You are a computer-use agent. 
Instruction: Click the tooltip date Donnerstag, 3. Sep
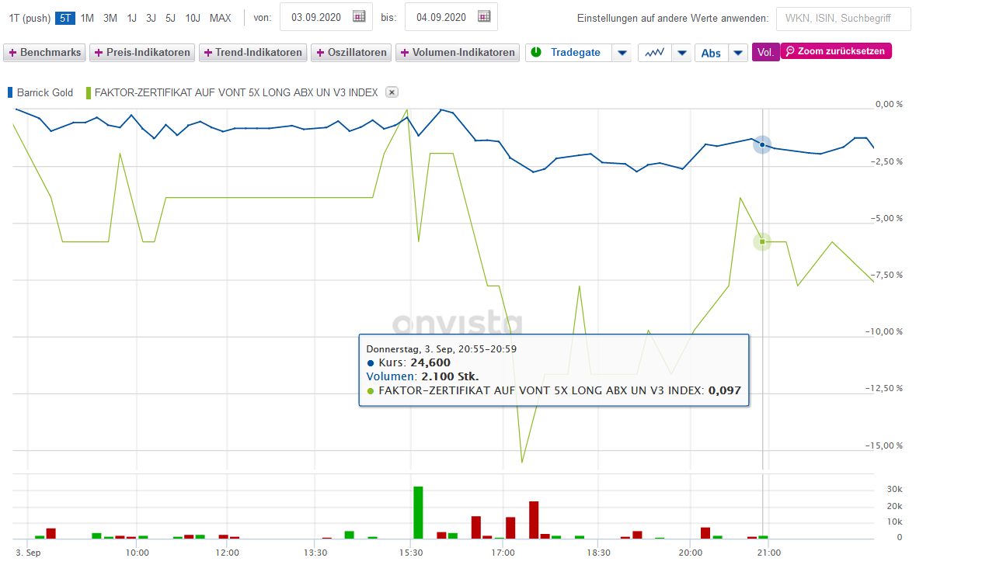click(x=441, y=348)
